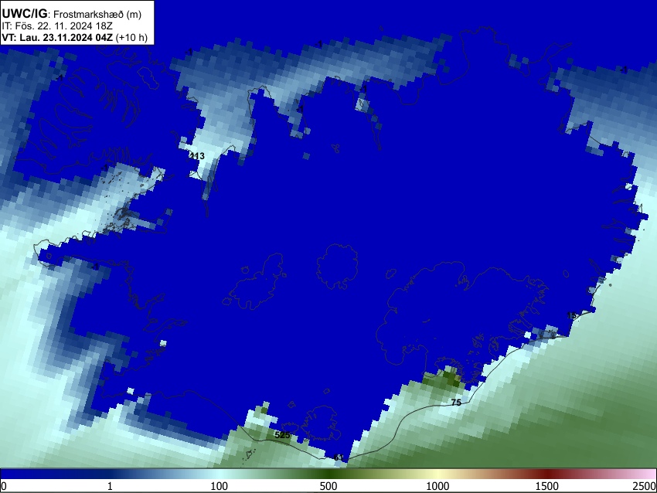Click the "0" tick on the color scale

click(x=4, y=486)
